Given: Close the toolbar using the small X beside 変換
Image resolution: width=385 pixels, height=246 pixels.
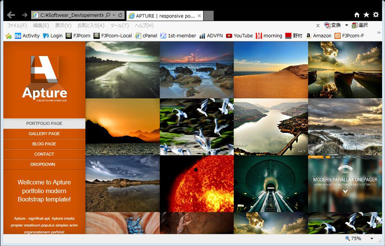Looking at the screenshot, I should (x=318, y=26).
